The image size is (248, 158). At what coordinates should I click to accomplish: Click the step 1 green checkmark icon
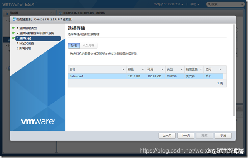point(13,28)
